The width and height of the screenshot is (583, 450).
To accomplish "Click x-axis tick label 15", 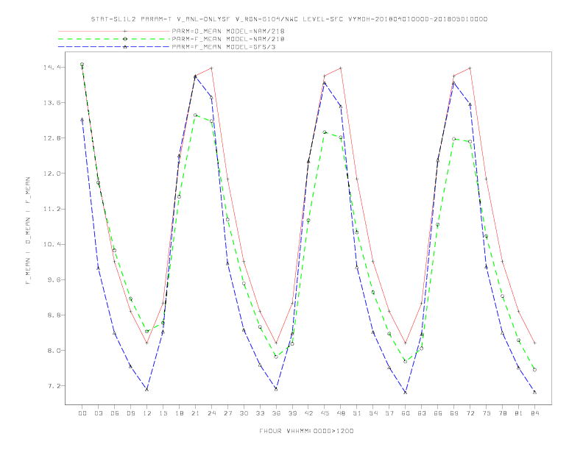I will (x=163, y=413).
